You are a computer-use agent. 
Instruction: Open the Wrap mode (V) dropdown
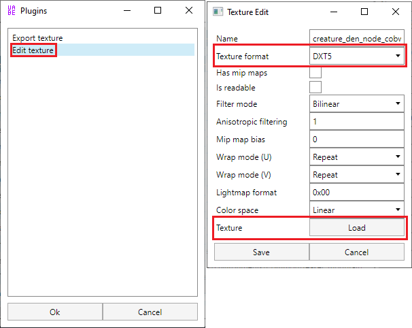pyautogui.click(x=356, y=175)
